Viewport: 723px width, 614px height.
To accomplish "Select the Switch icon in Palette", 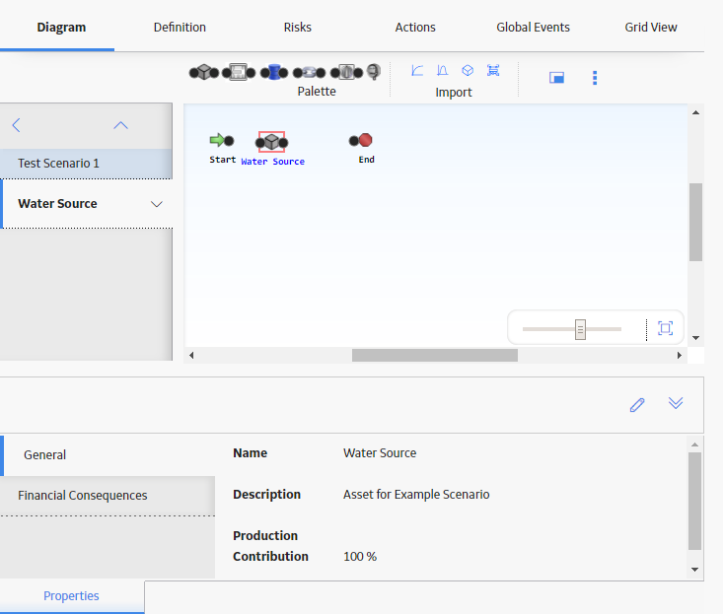I will click(347, 72).
